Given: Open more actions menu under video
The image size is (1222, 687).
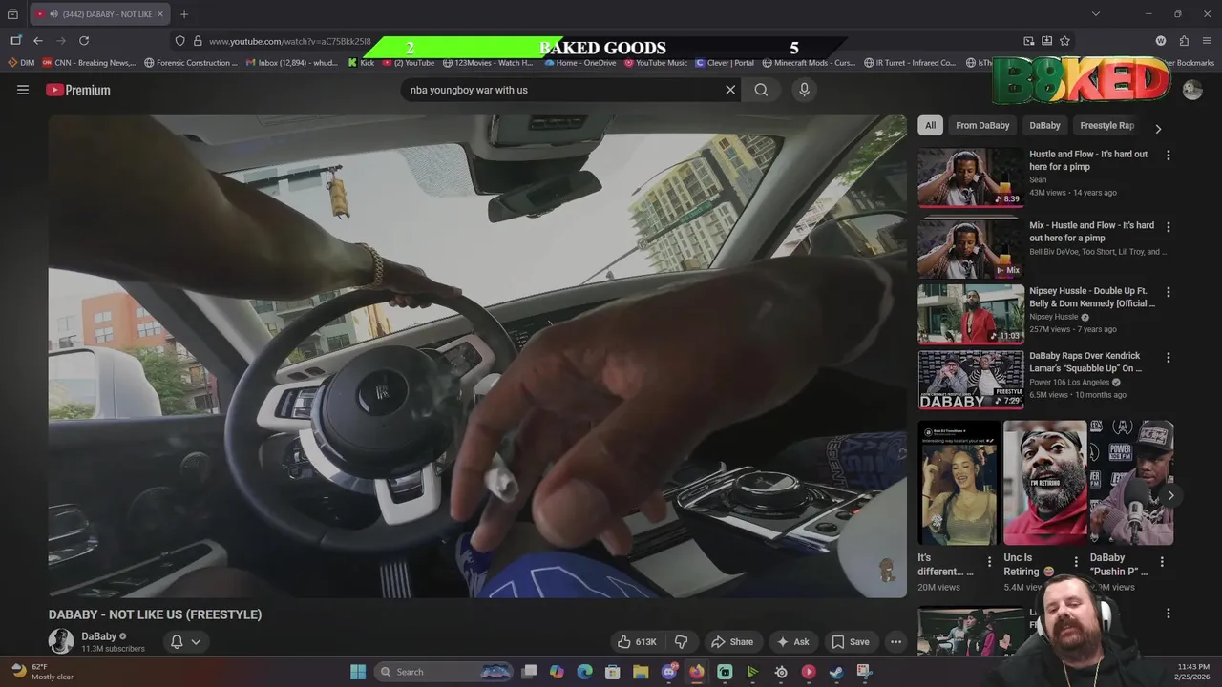Looking at the screenshot, I should (x=895, y=642).
